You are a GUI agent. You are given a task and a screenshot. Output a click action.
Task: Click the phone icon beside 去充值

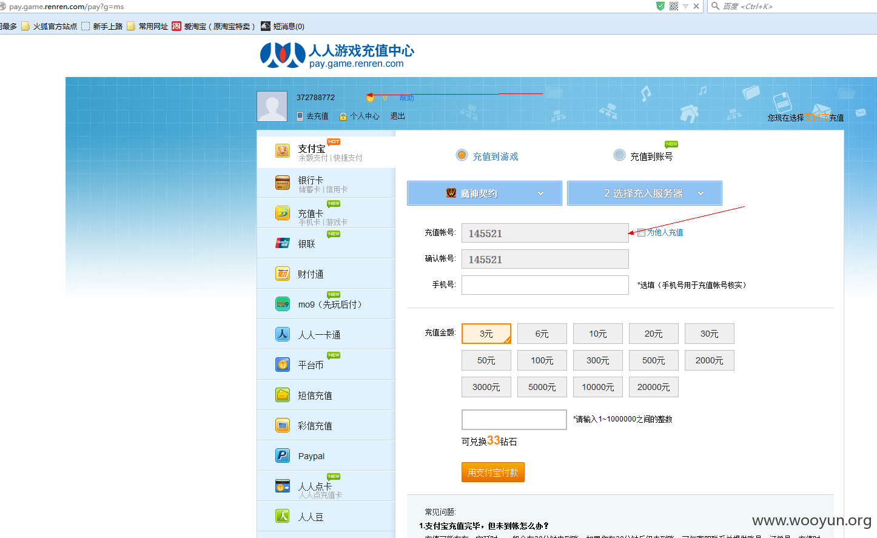pos(300,116)
